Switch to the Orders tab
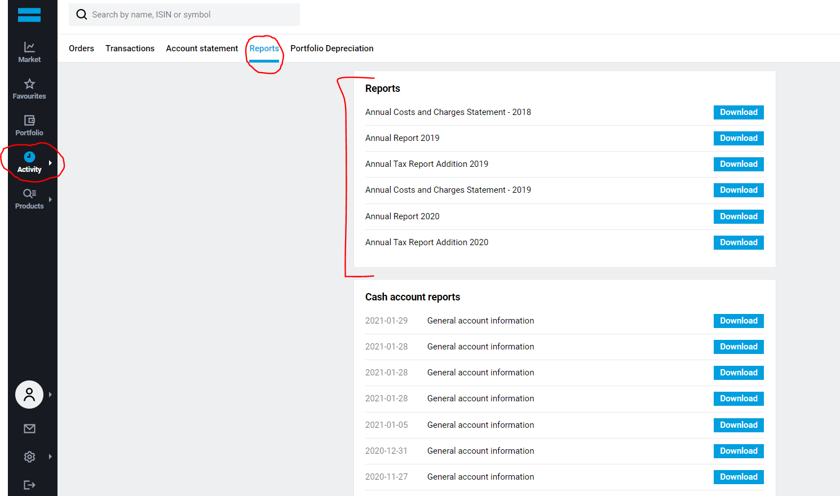840x496 pixels. coord(81,48)
